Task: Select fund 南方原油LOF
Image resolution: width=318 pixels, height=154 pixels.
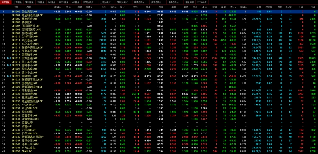Action: [29, 58]
